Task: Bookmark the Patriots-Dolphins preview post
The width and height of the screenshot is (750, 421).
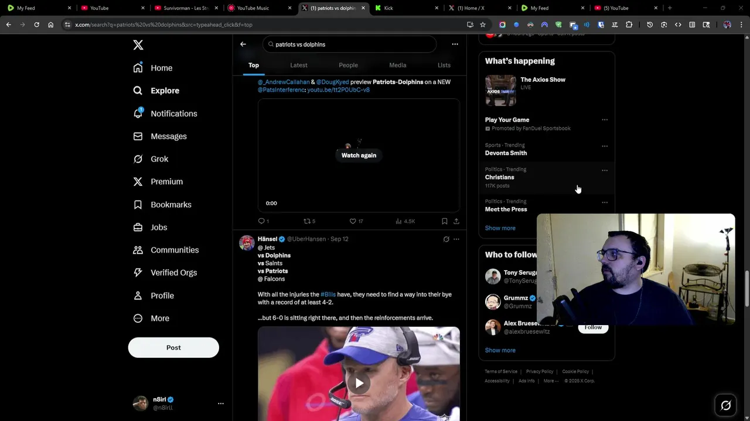Action: pos(445,221)
